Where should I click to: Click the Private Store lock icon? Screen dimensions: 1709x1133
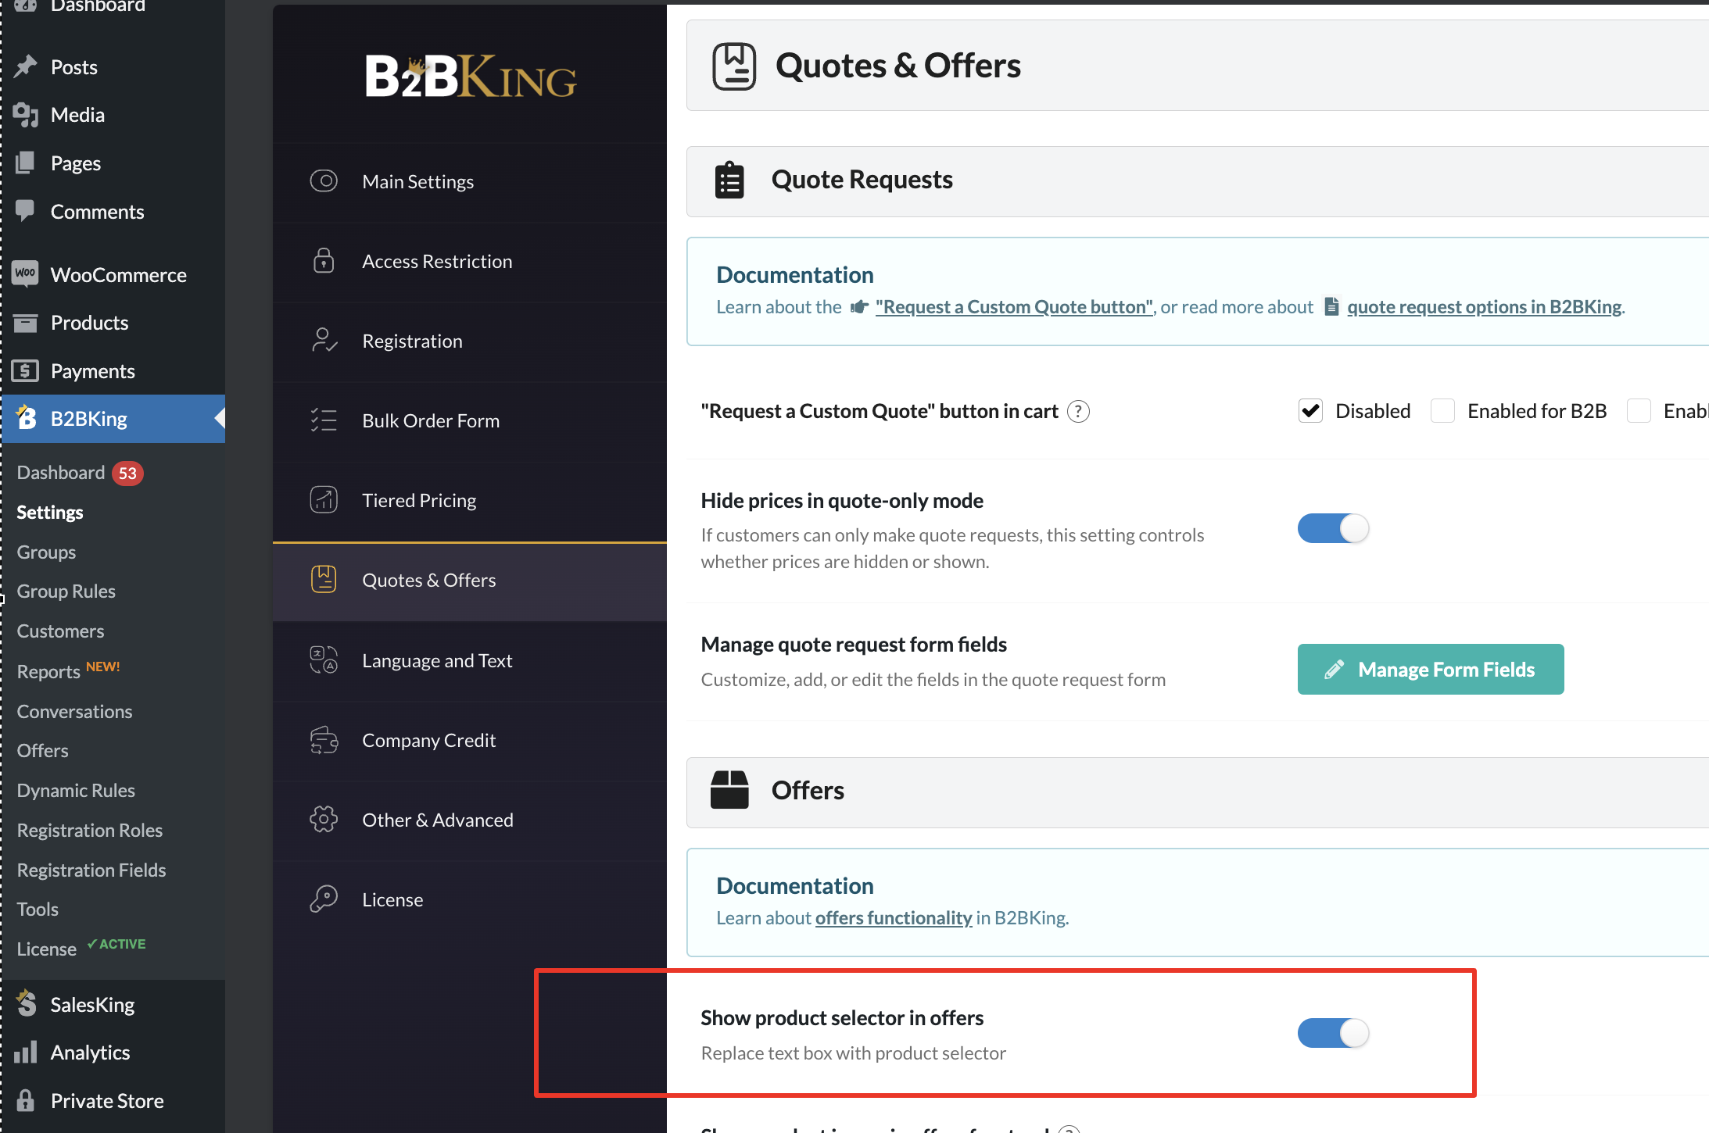tap(26, 1100)
